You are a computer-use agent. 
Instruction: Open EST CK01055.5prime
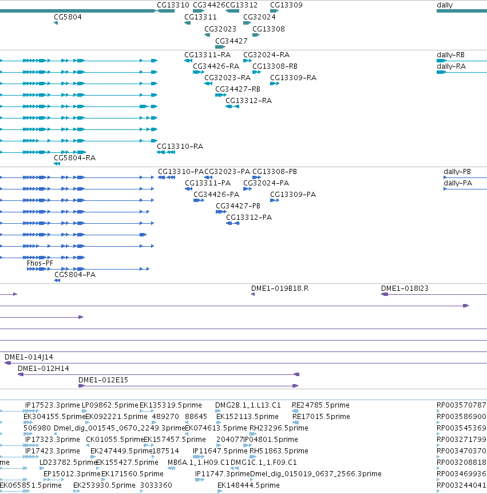(114, 440)
